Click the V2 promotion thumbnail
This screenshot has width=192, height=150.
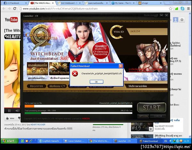[x=37, y=69]
